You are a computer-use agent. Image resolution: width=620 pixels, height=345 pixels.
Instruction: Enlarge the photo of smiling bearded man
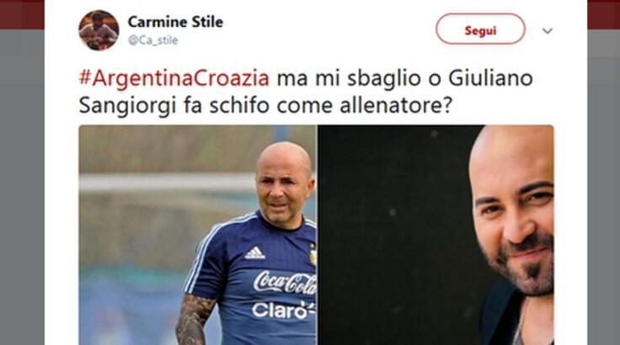[436, 235]
